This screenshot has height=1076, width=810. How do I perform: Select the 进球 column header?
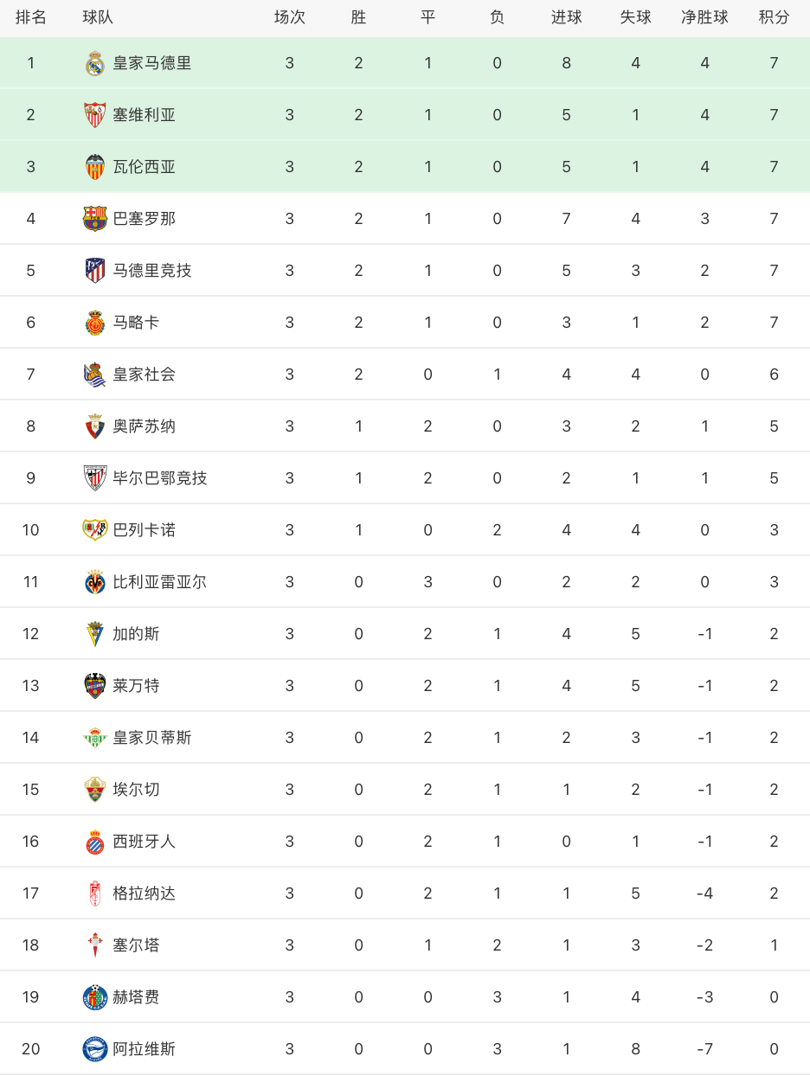point(566,17)
